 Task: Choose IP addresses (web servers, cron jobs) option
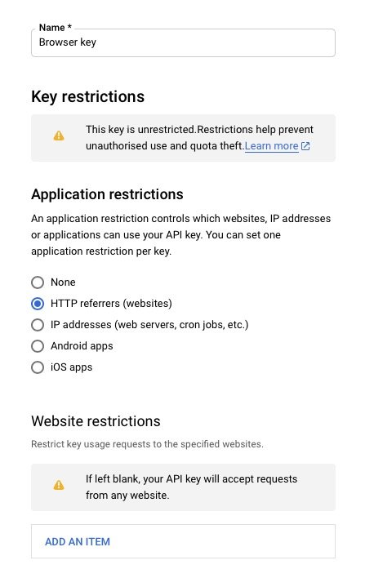pos(38,325)
